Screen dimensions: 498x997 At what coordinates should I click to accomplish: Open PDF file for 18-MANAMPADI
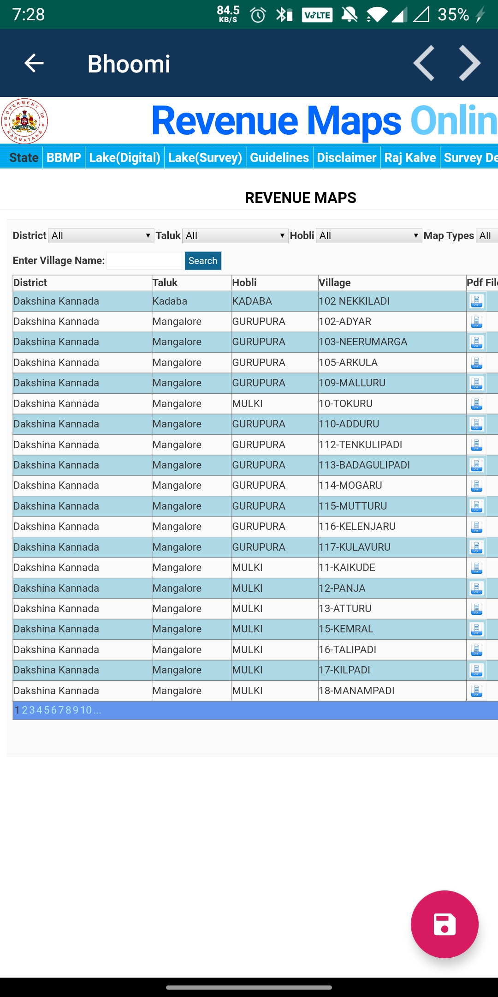(x=476, y=691)
